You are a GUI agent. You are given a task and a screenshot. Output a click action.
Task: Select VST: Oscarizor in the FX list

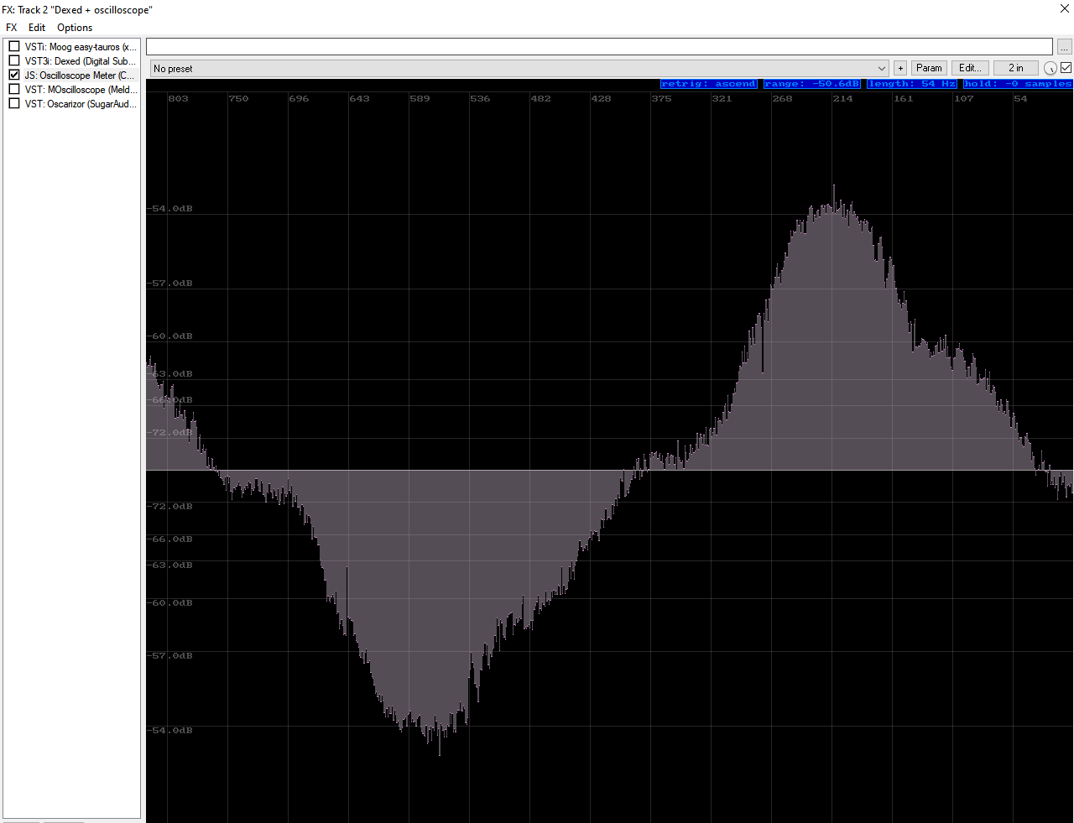81,104
